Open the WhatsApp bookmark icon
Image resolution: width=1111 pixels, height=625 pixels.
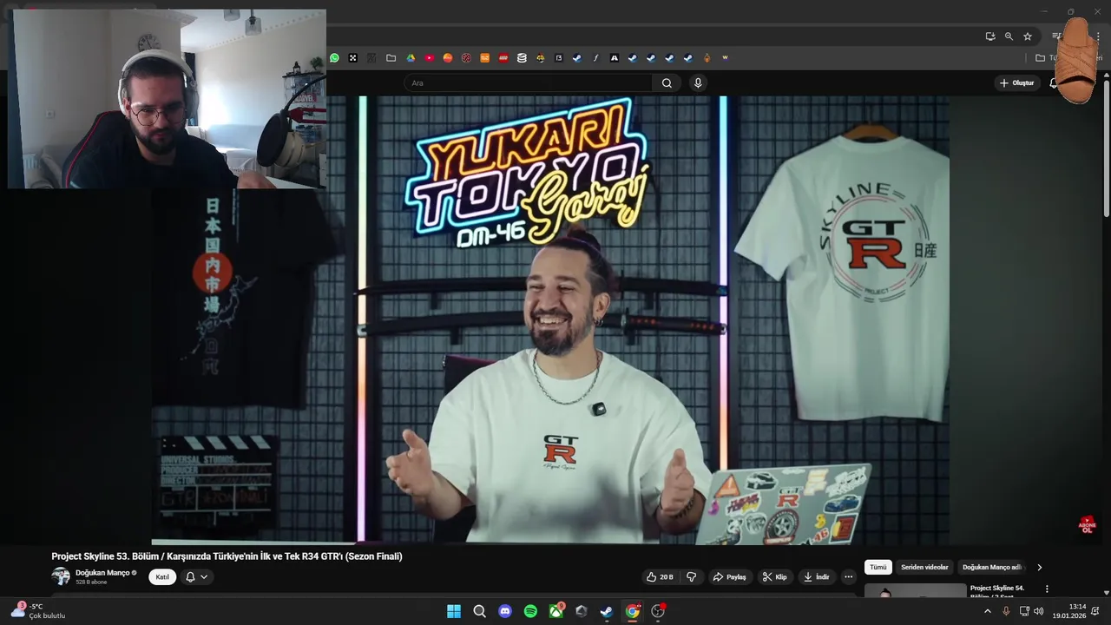(x=334, y=58)
